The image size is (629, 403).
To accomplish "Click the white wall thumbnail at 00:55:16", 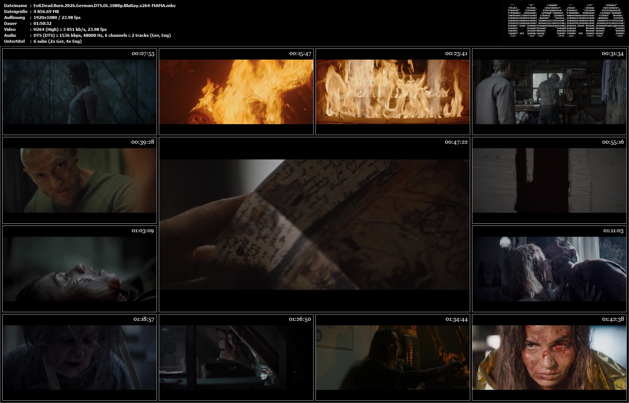I will pyautogui.click(x=549, y=180).
